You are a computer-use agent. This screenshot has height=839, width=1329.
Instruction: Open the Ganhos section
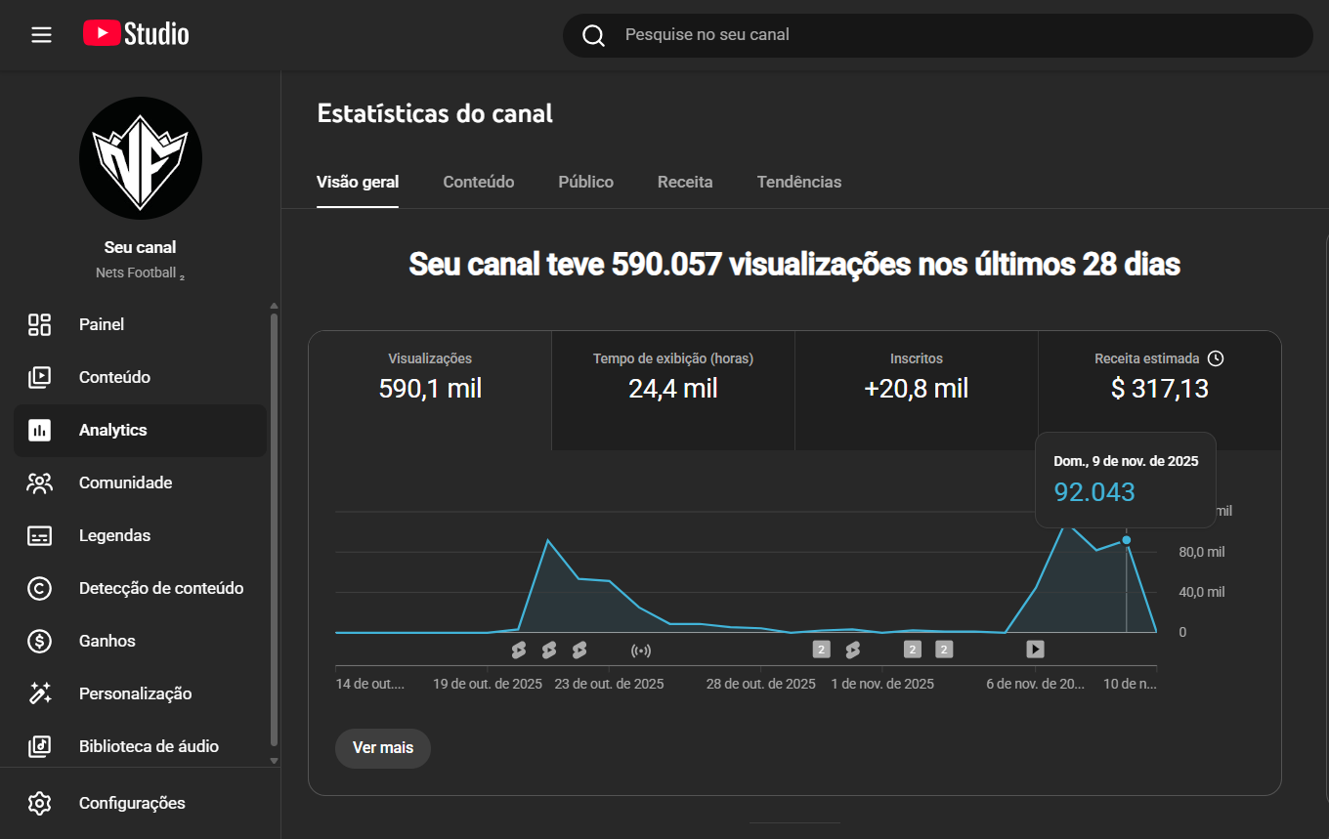click(x=107, y=641)
